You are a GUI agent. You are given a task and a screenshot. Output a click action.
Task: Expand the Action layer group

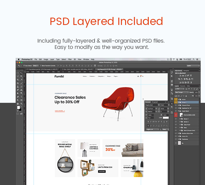tap(178, 99)
